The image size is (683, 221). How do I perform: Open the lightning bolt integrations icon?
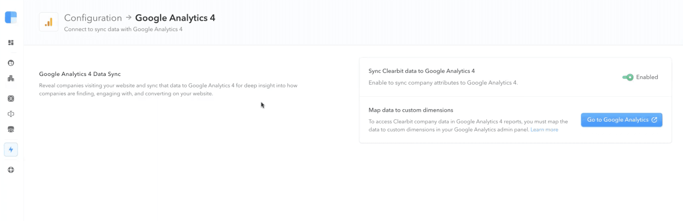[11, 150]
